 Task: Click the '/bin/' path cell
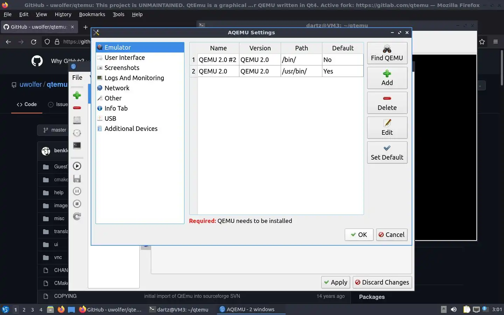tap(301, 60)
